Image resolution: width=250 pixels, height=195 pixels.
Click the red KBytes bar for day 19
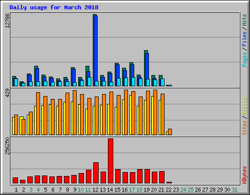coord(147,176)
